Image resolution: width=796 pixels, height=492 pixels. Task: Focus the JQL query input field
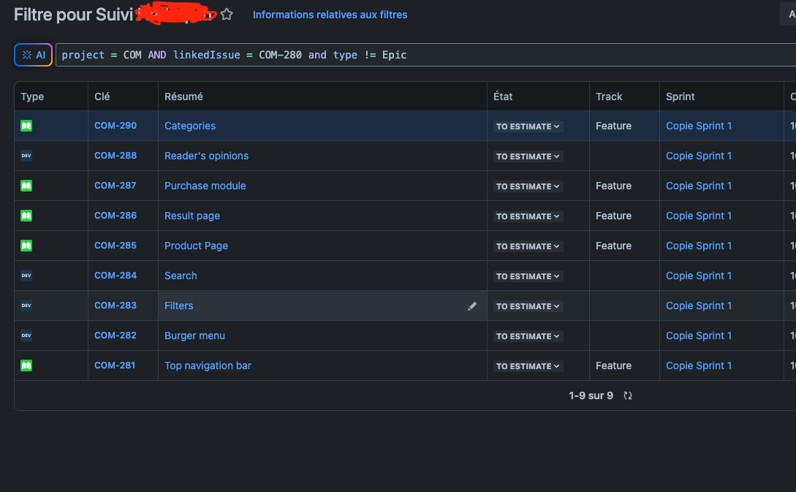coord(425,55)
